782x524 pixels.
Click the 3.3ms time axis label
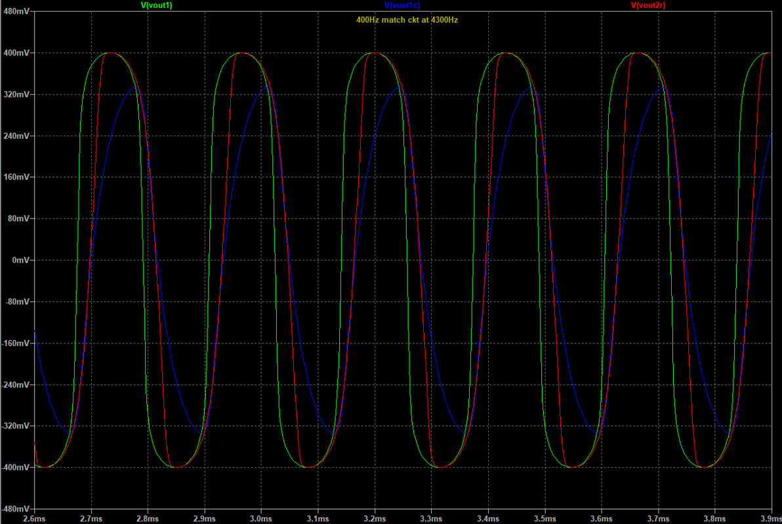[431, 519]
